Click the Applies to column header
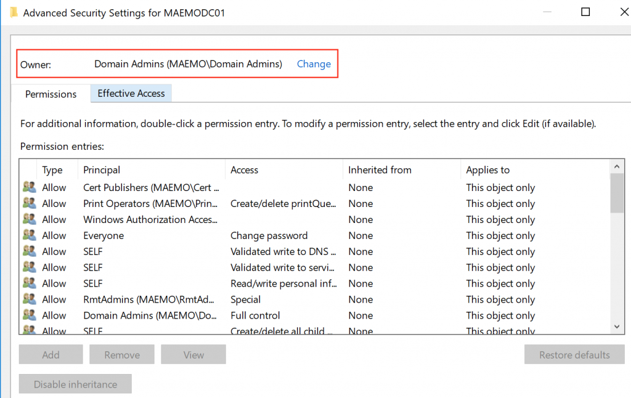 [x=487, y=170]
